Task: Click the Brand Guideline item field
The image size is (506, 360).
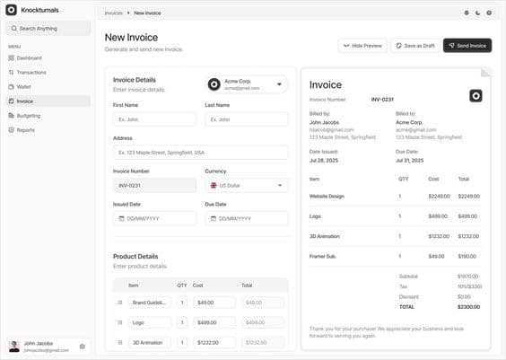Action: tap(150, 303)
